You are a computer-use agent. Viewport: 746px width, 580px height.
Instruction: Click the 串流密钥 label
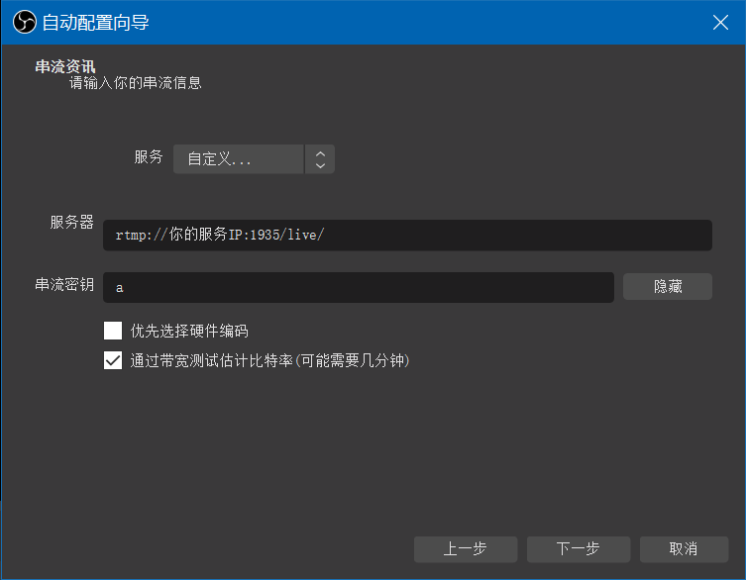tap(64, 284)
